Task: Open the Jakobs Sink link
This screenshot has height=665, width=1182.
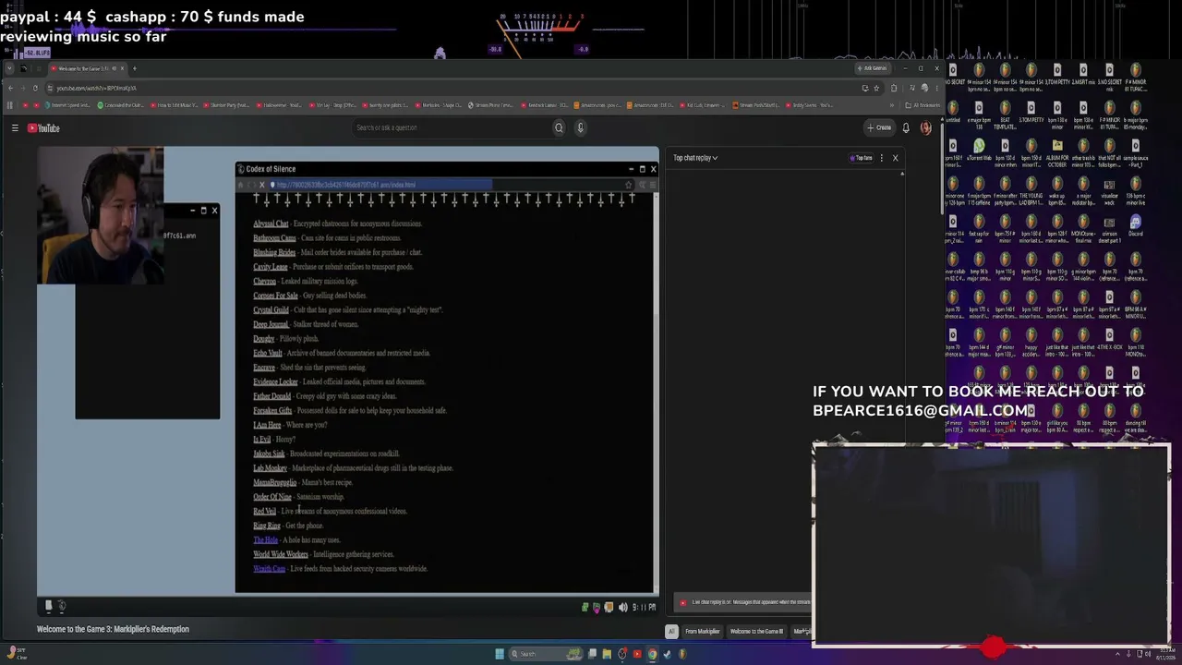Action: tap(269, 453)
